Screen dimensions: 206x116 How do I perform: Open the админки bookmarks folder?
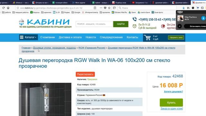pyautogui.click(x=46, y=12)
